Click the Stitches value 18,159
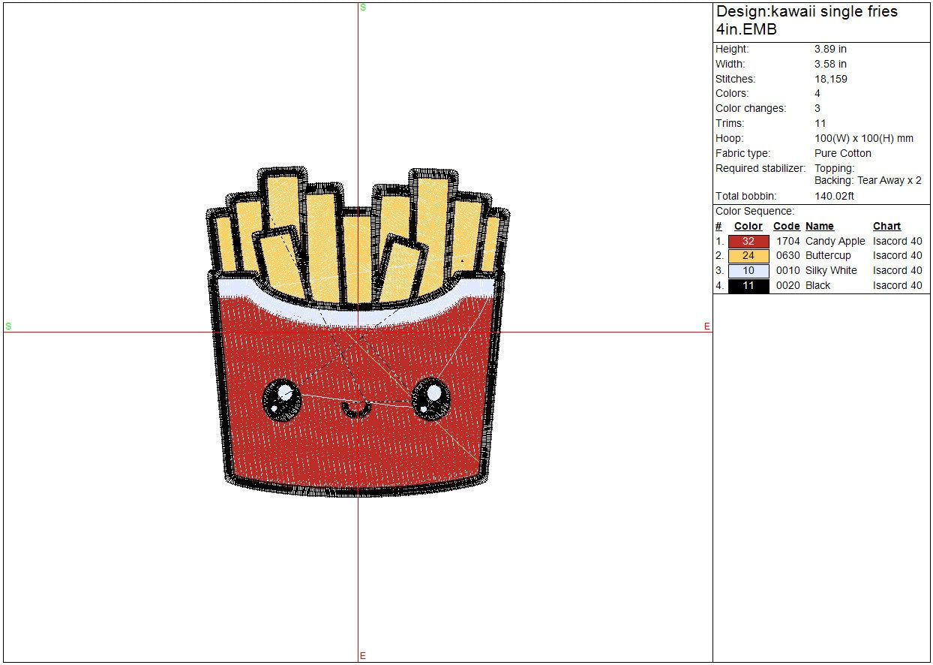 831,79
